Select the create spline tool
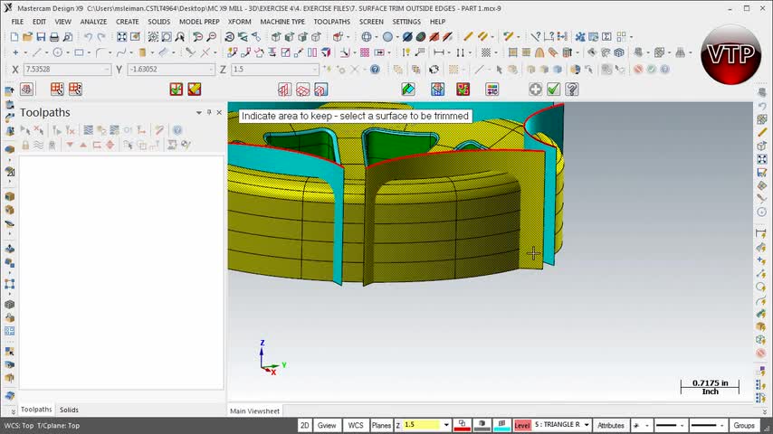 click(x=121, y=52)
